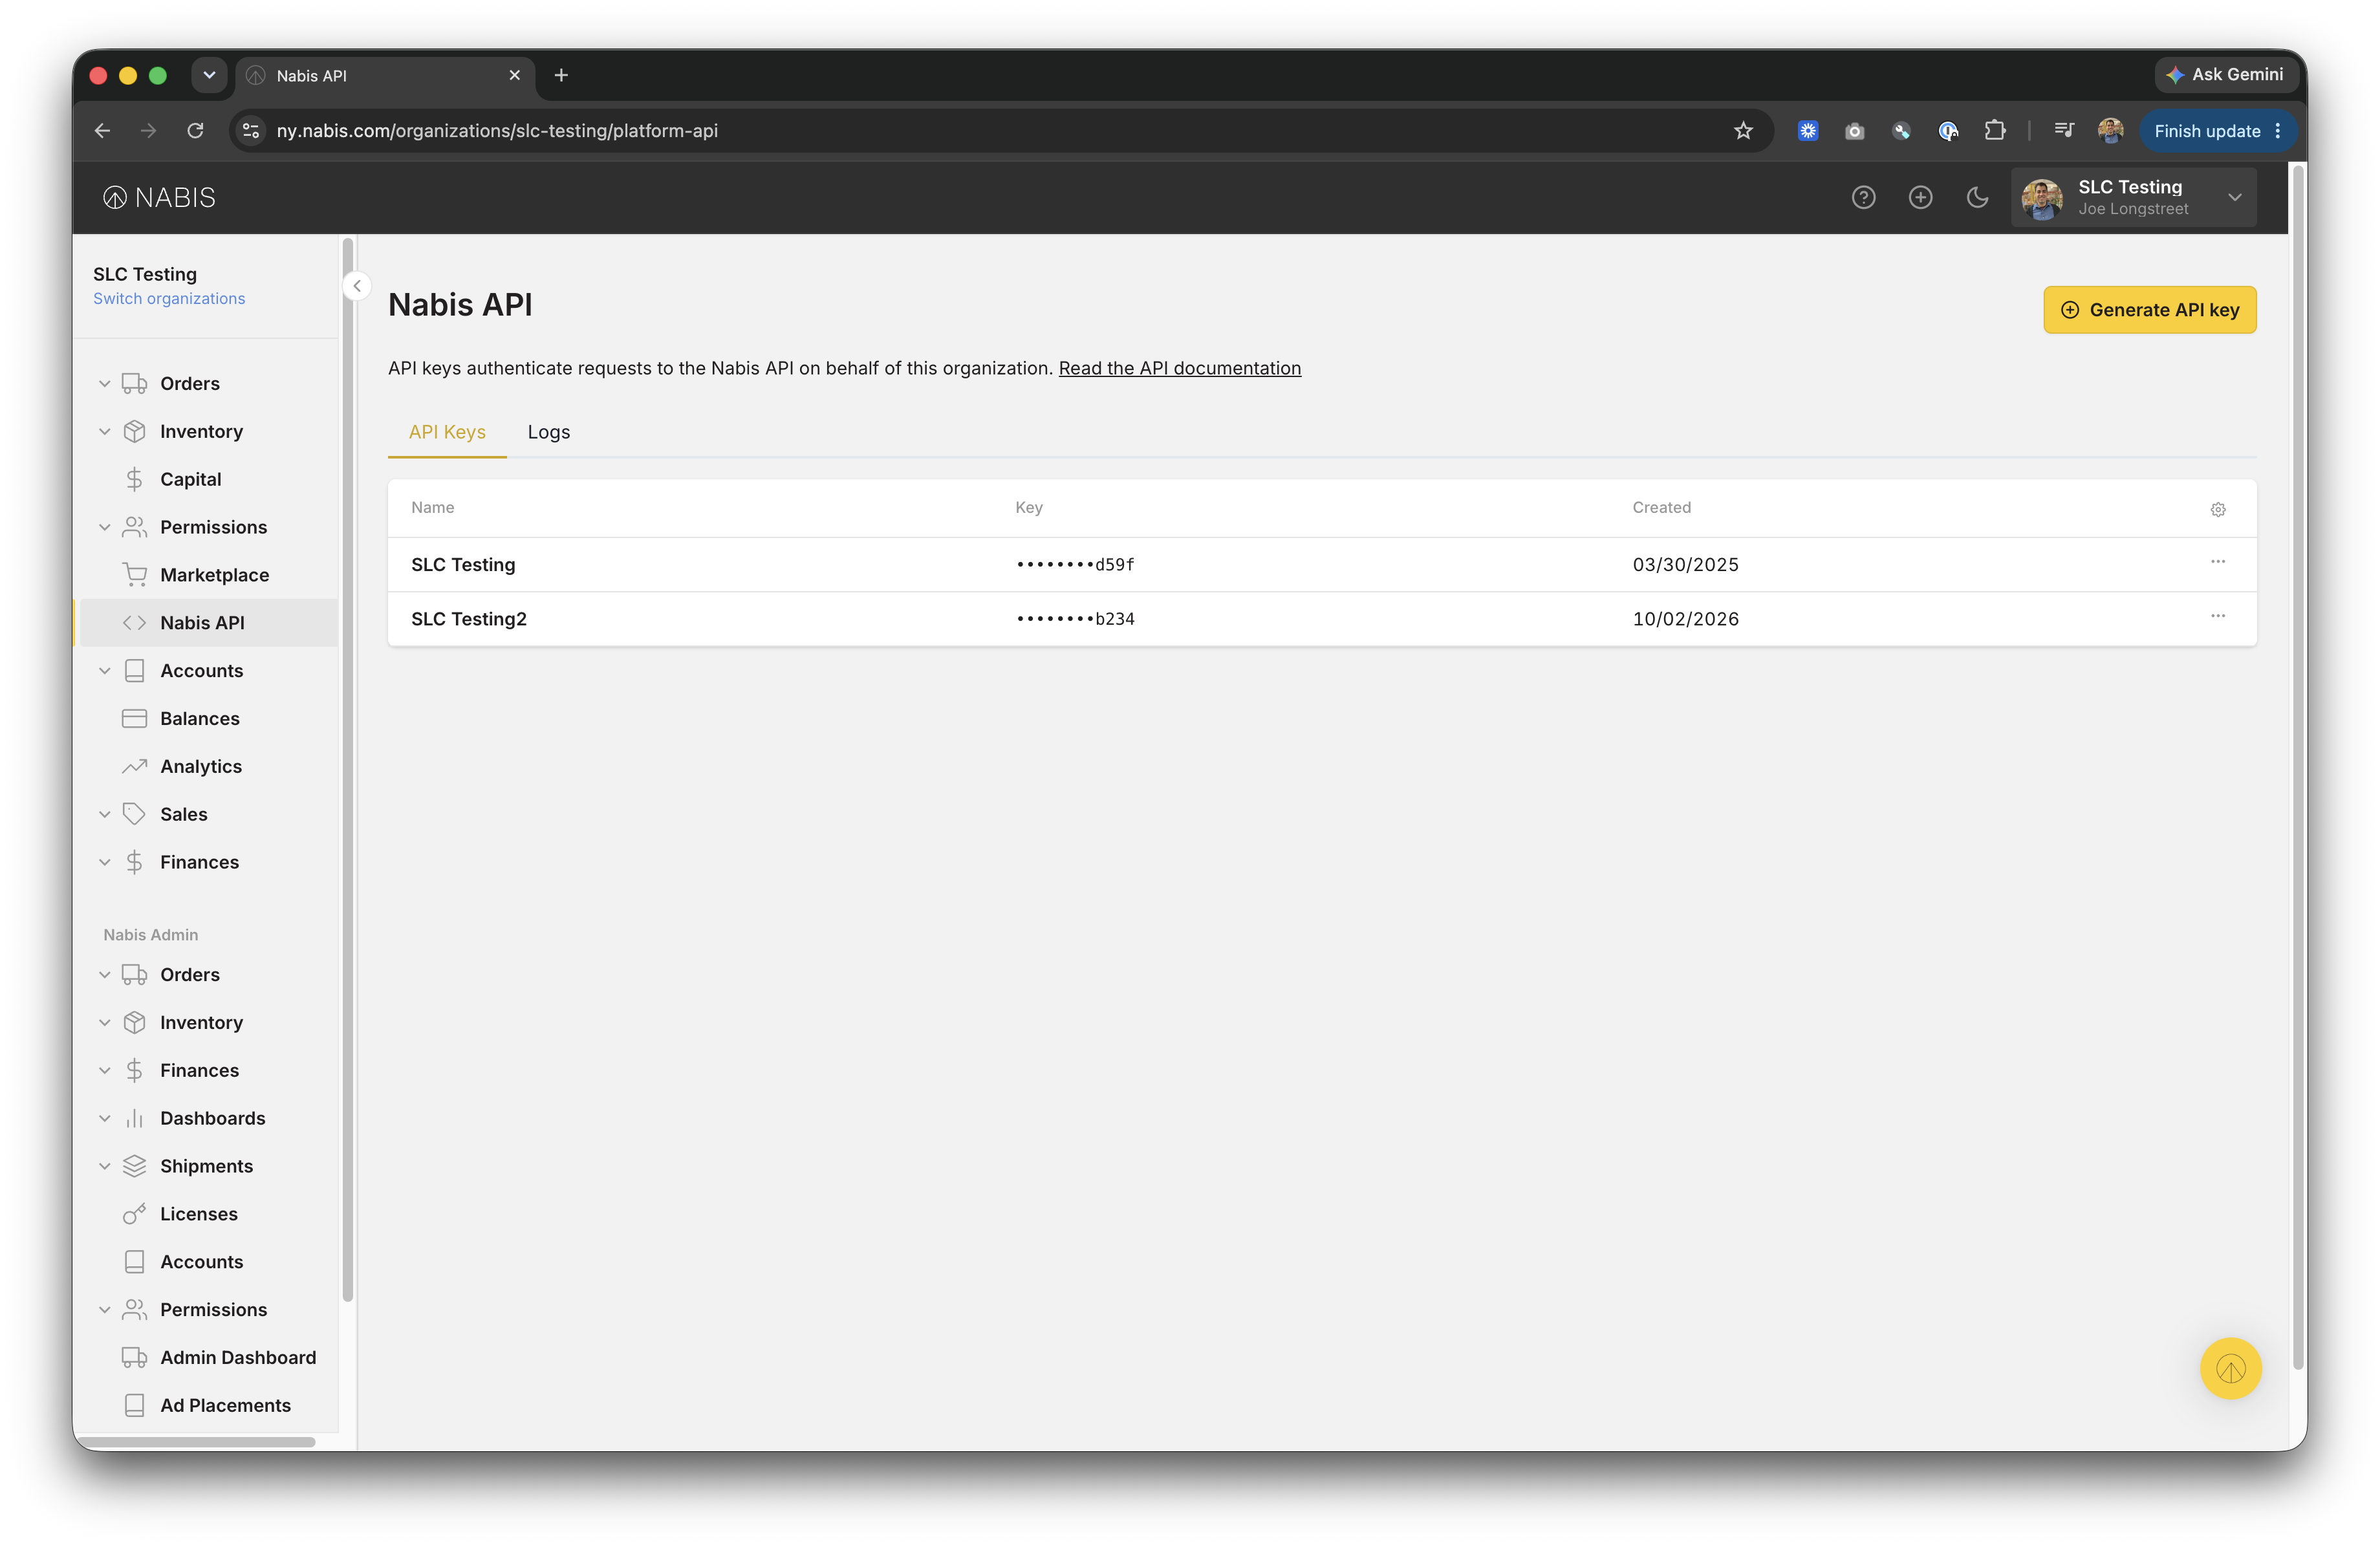2380x1547 pixels.
Task: Expand the Sales section
Action: click(104, 815)
